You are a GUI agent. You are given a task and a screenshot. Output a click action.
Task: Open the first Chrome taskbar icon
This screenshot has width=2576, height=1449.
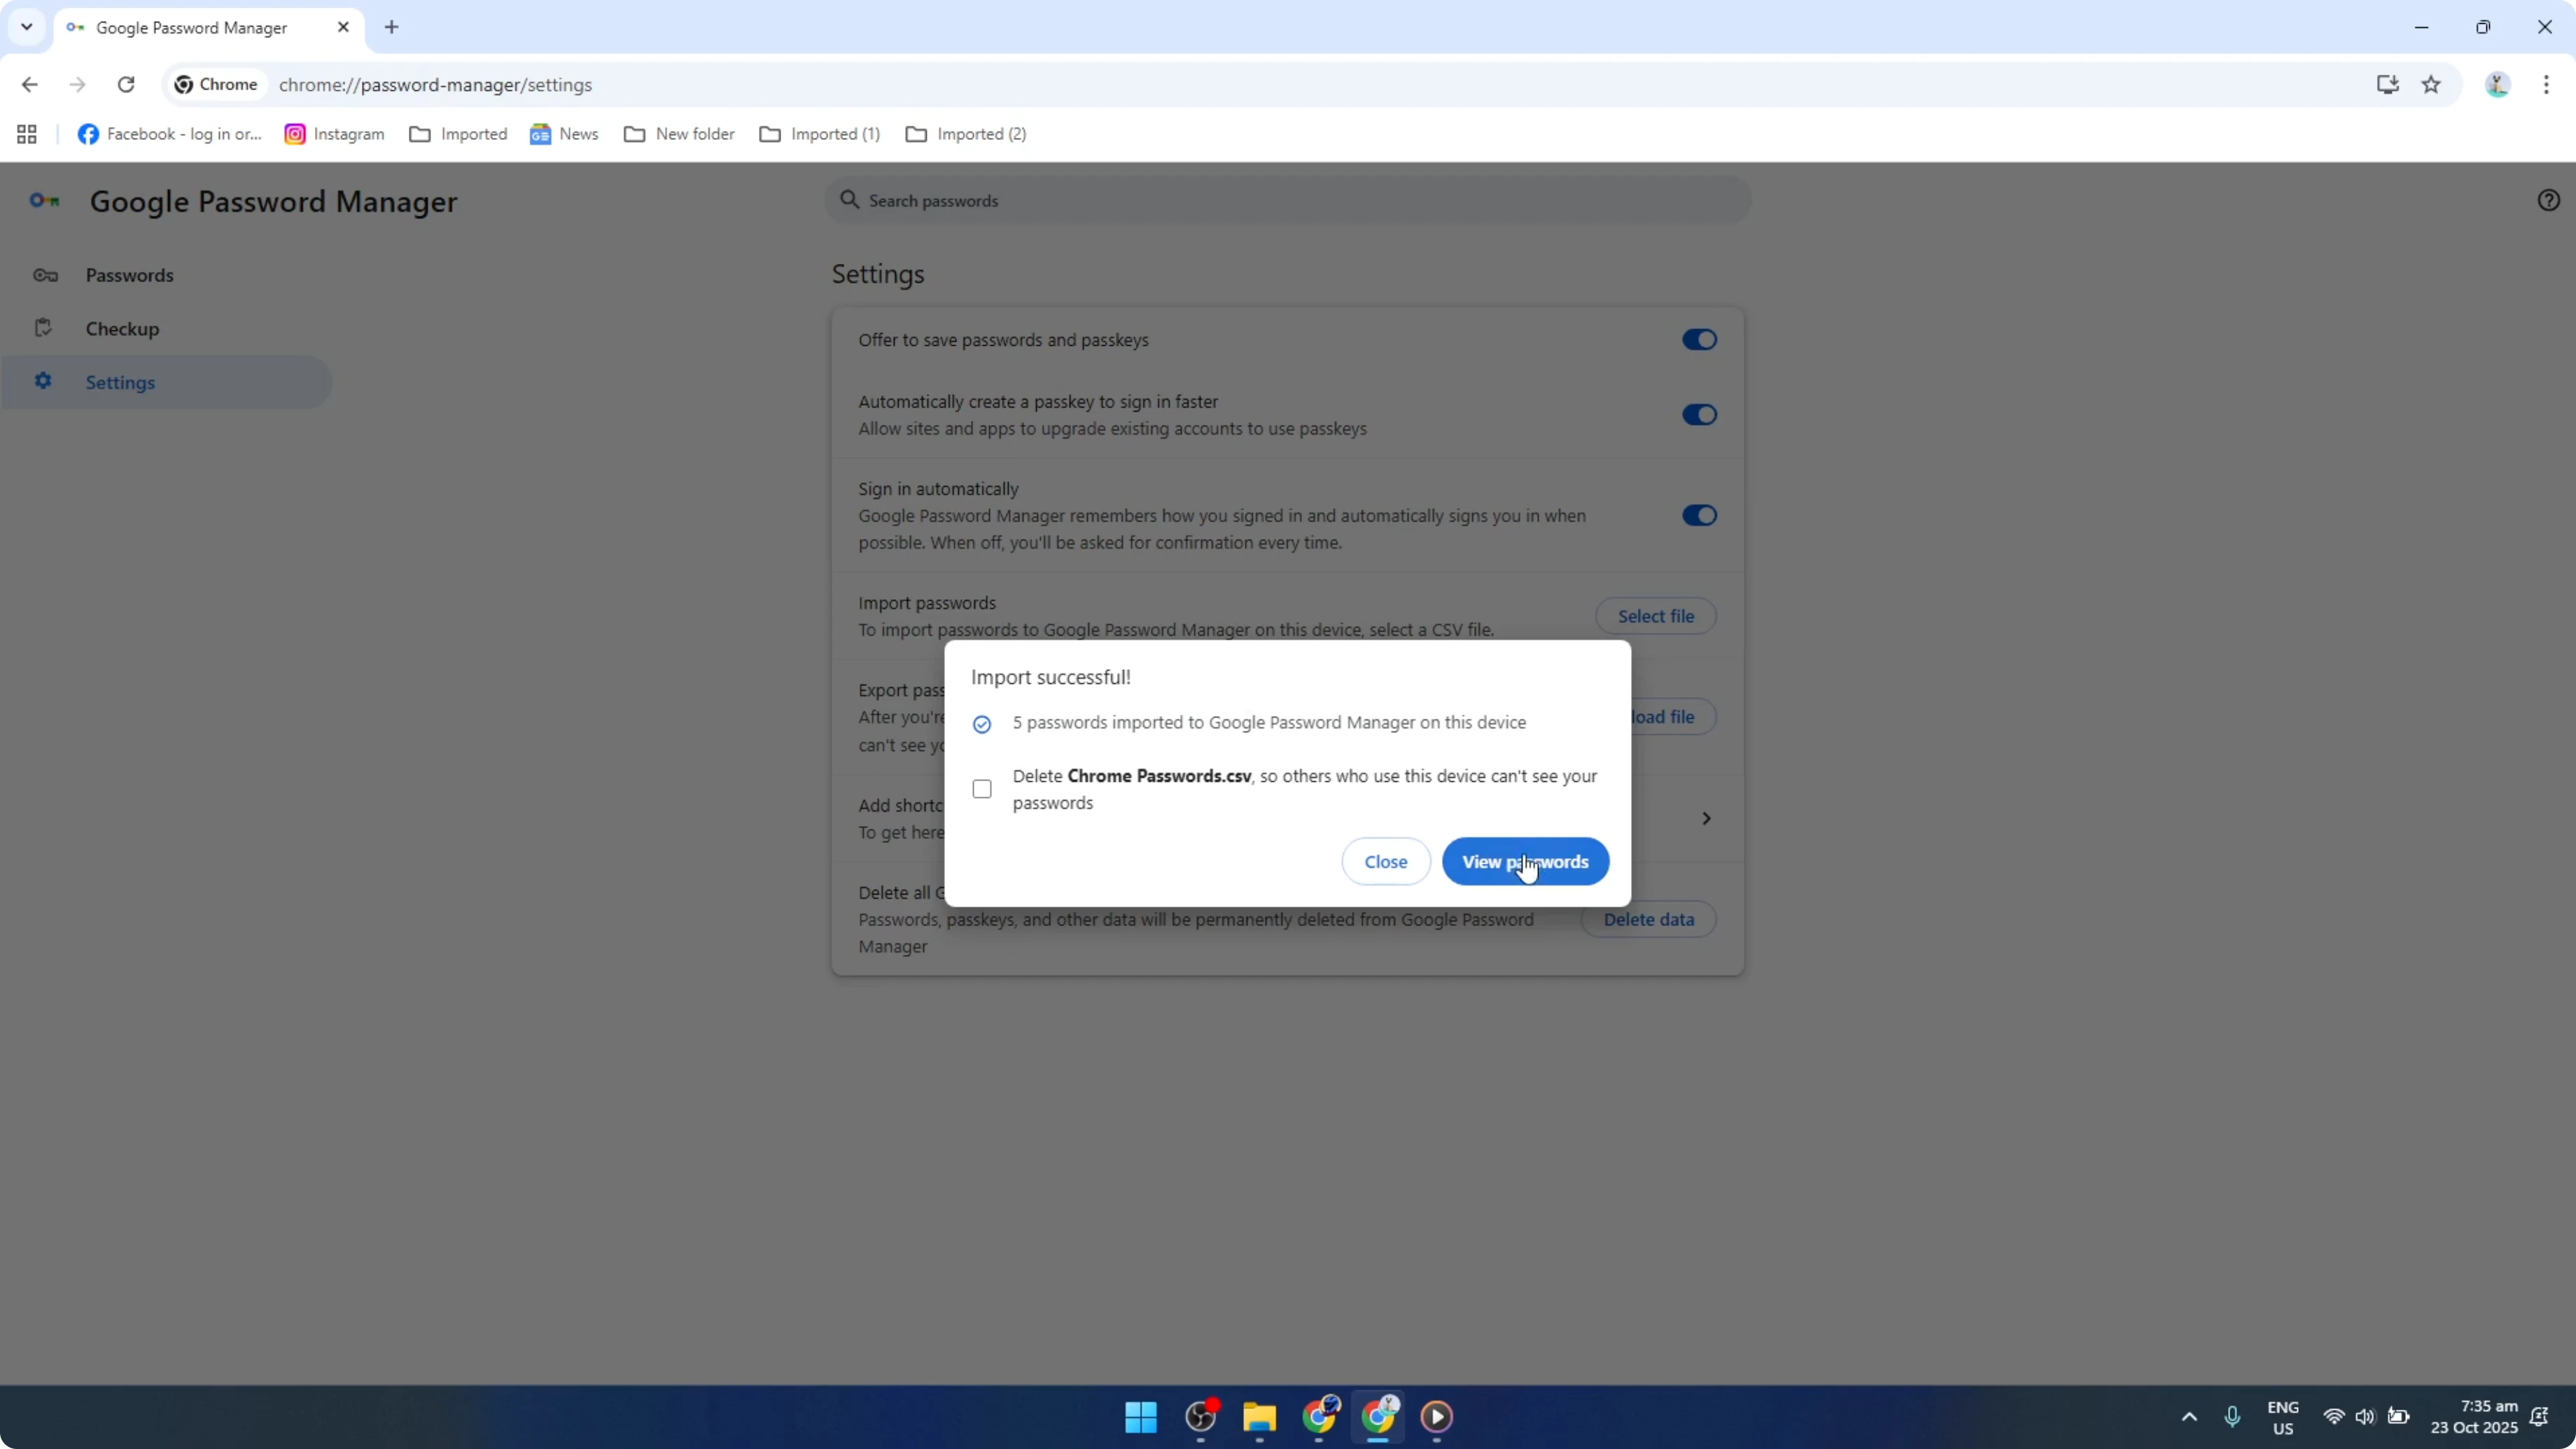pyautogui.click(x=1319, y=1416)
